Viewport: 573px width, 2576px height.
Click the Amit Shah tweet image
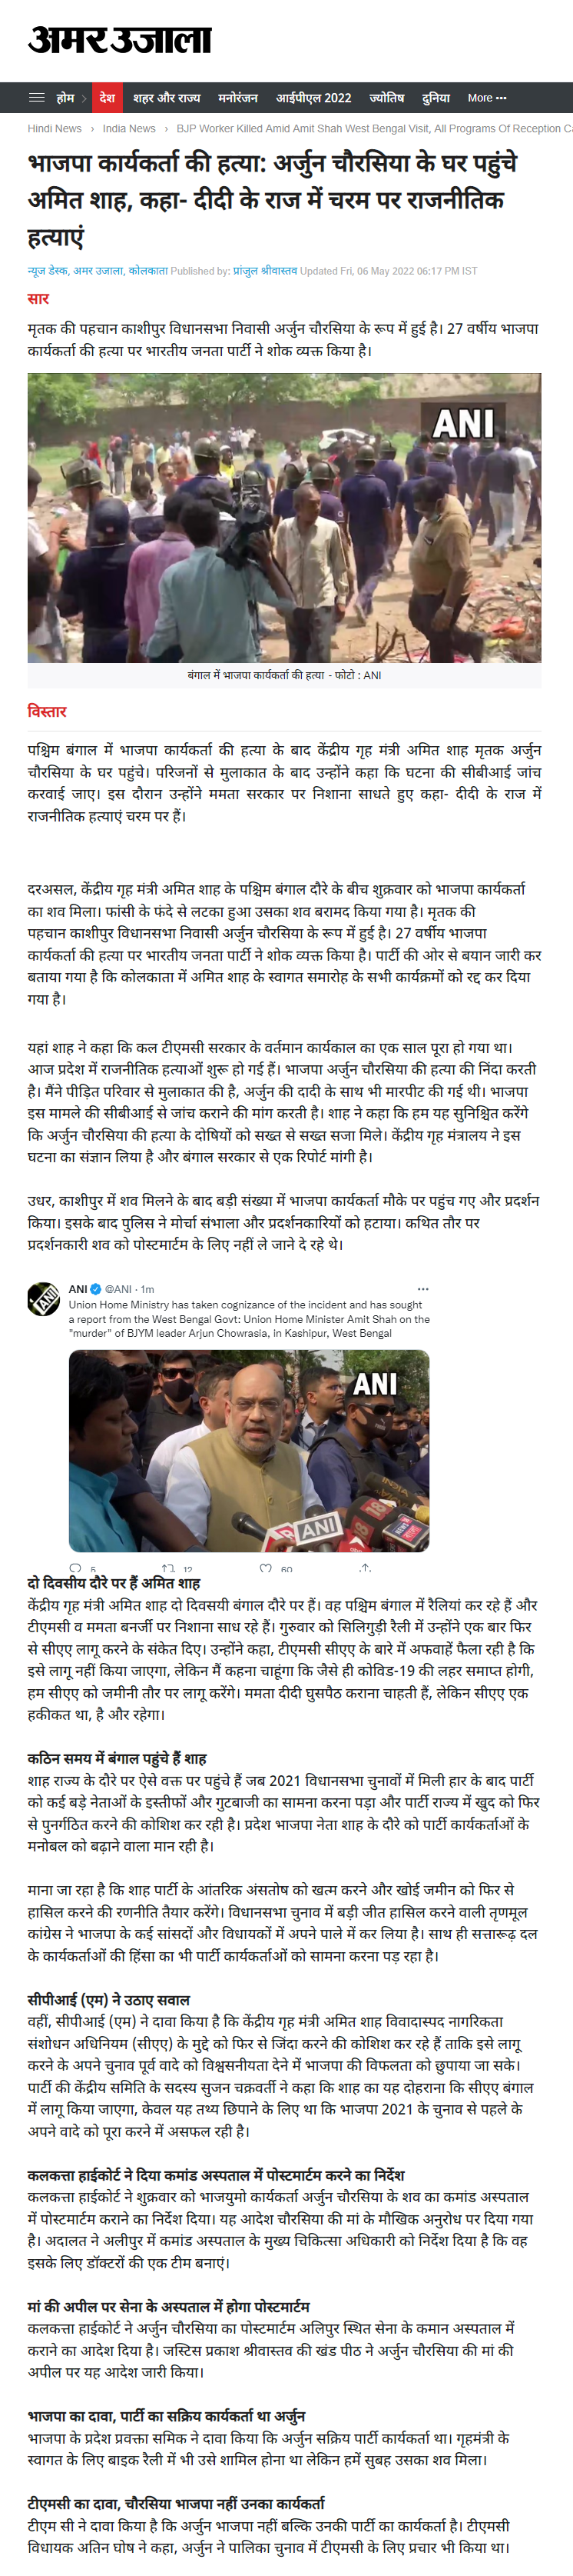(x=249, y=1451)
